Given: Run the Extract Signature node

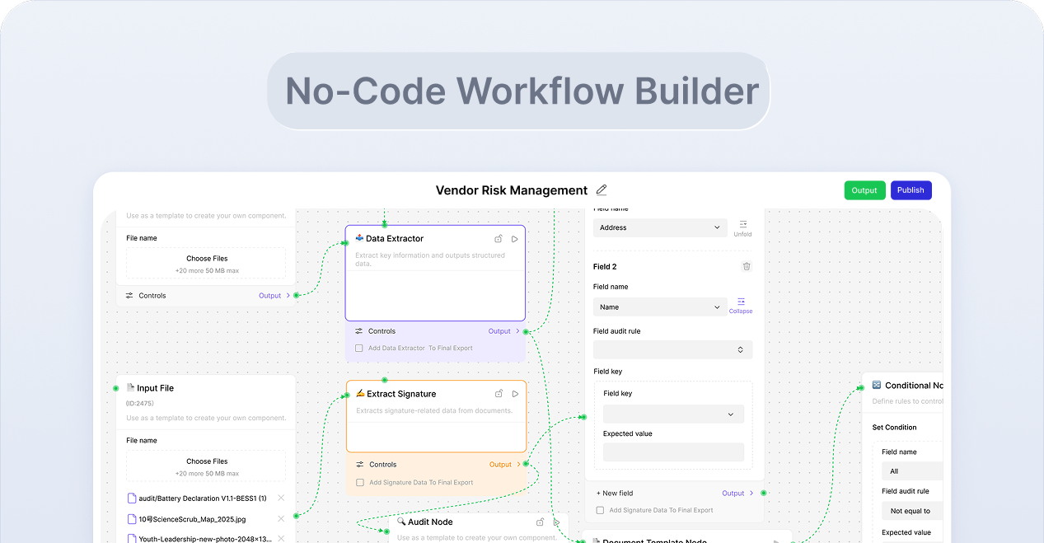Looking at the screenshot, I should coord(515,394).
